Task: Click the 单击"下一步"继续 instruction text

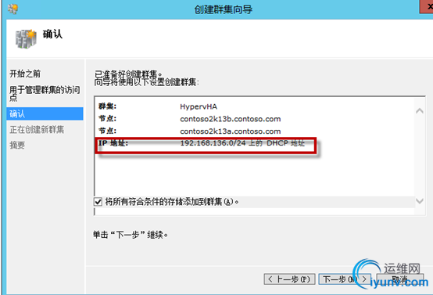Action: coord(131,235)
